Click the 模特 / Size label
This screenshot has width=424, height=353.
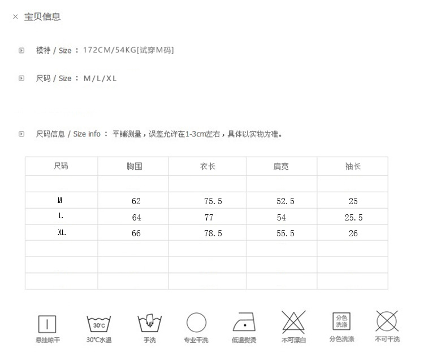[54, 50]
